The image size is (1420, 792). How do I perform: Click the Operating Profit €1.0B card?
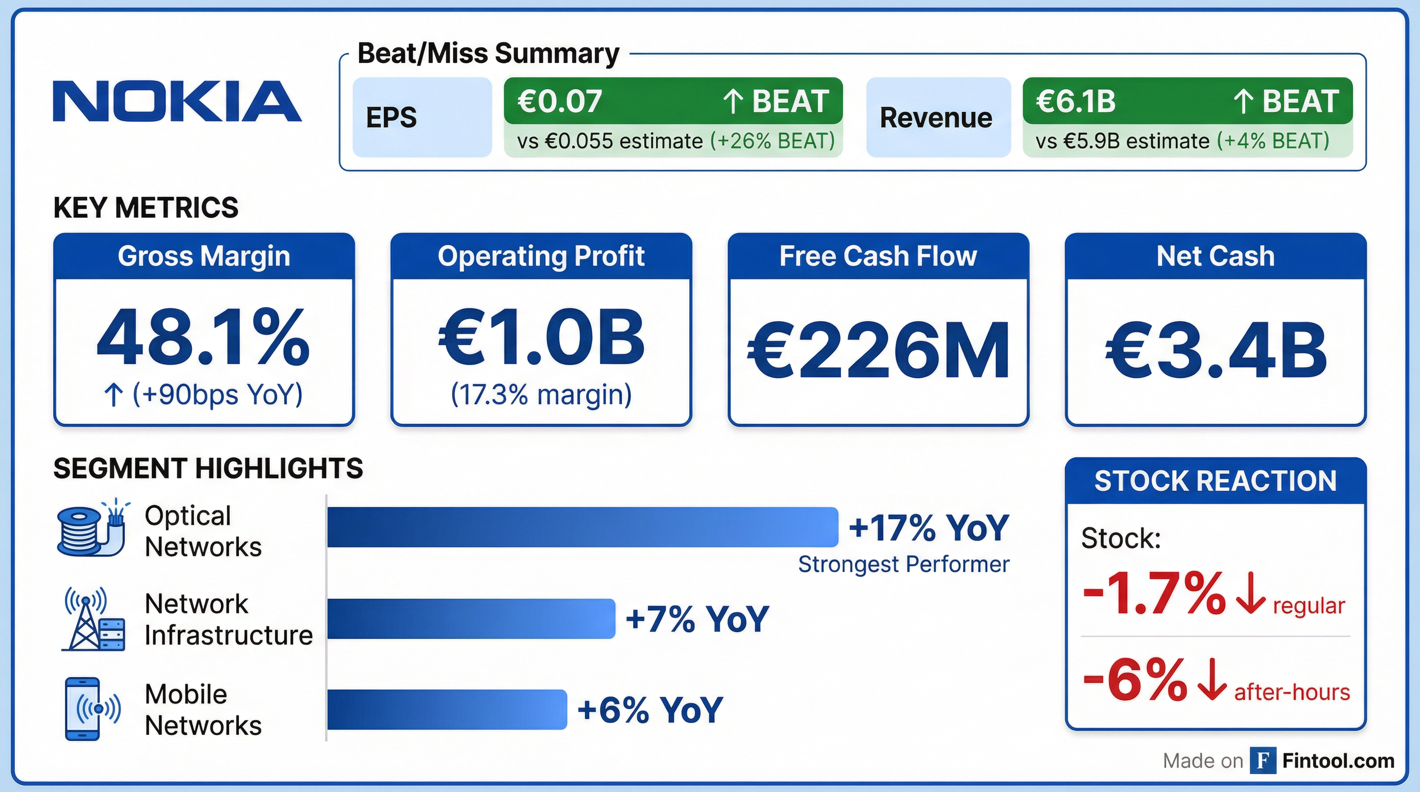(x=541, y=329)
